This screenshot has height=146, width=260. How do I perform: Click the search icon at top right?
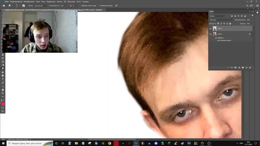pos(247,6)
